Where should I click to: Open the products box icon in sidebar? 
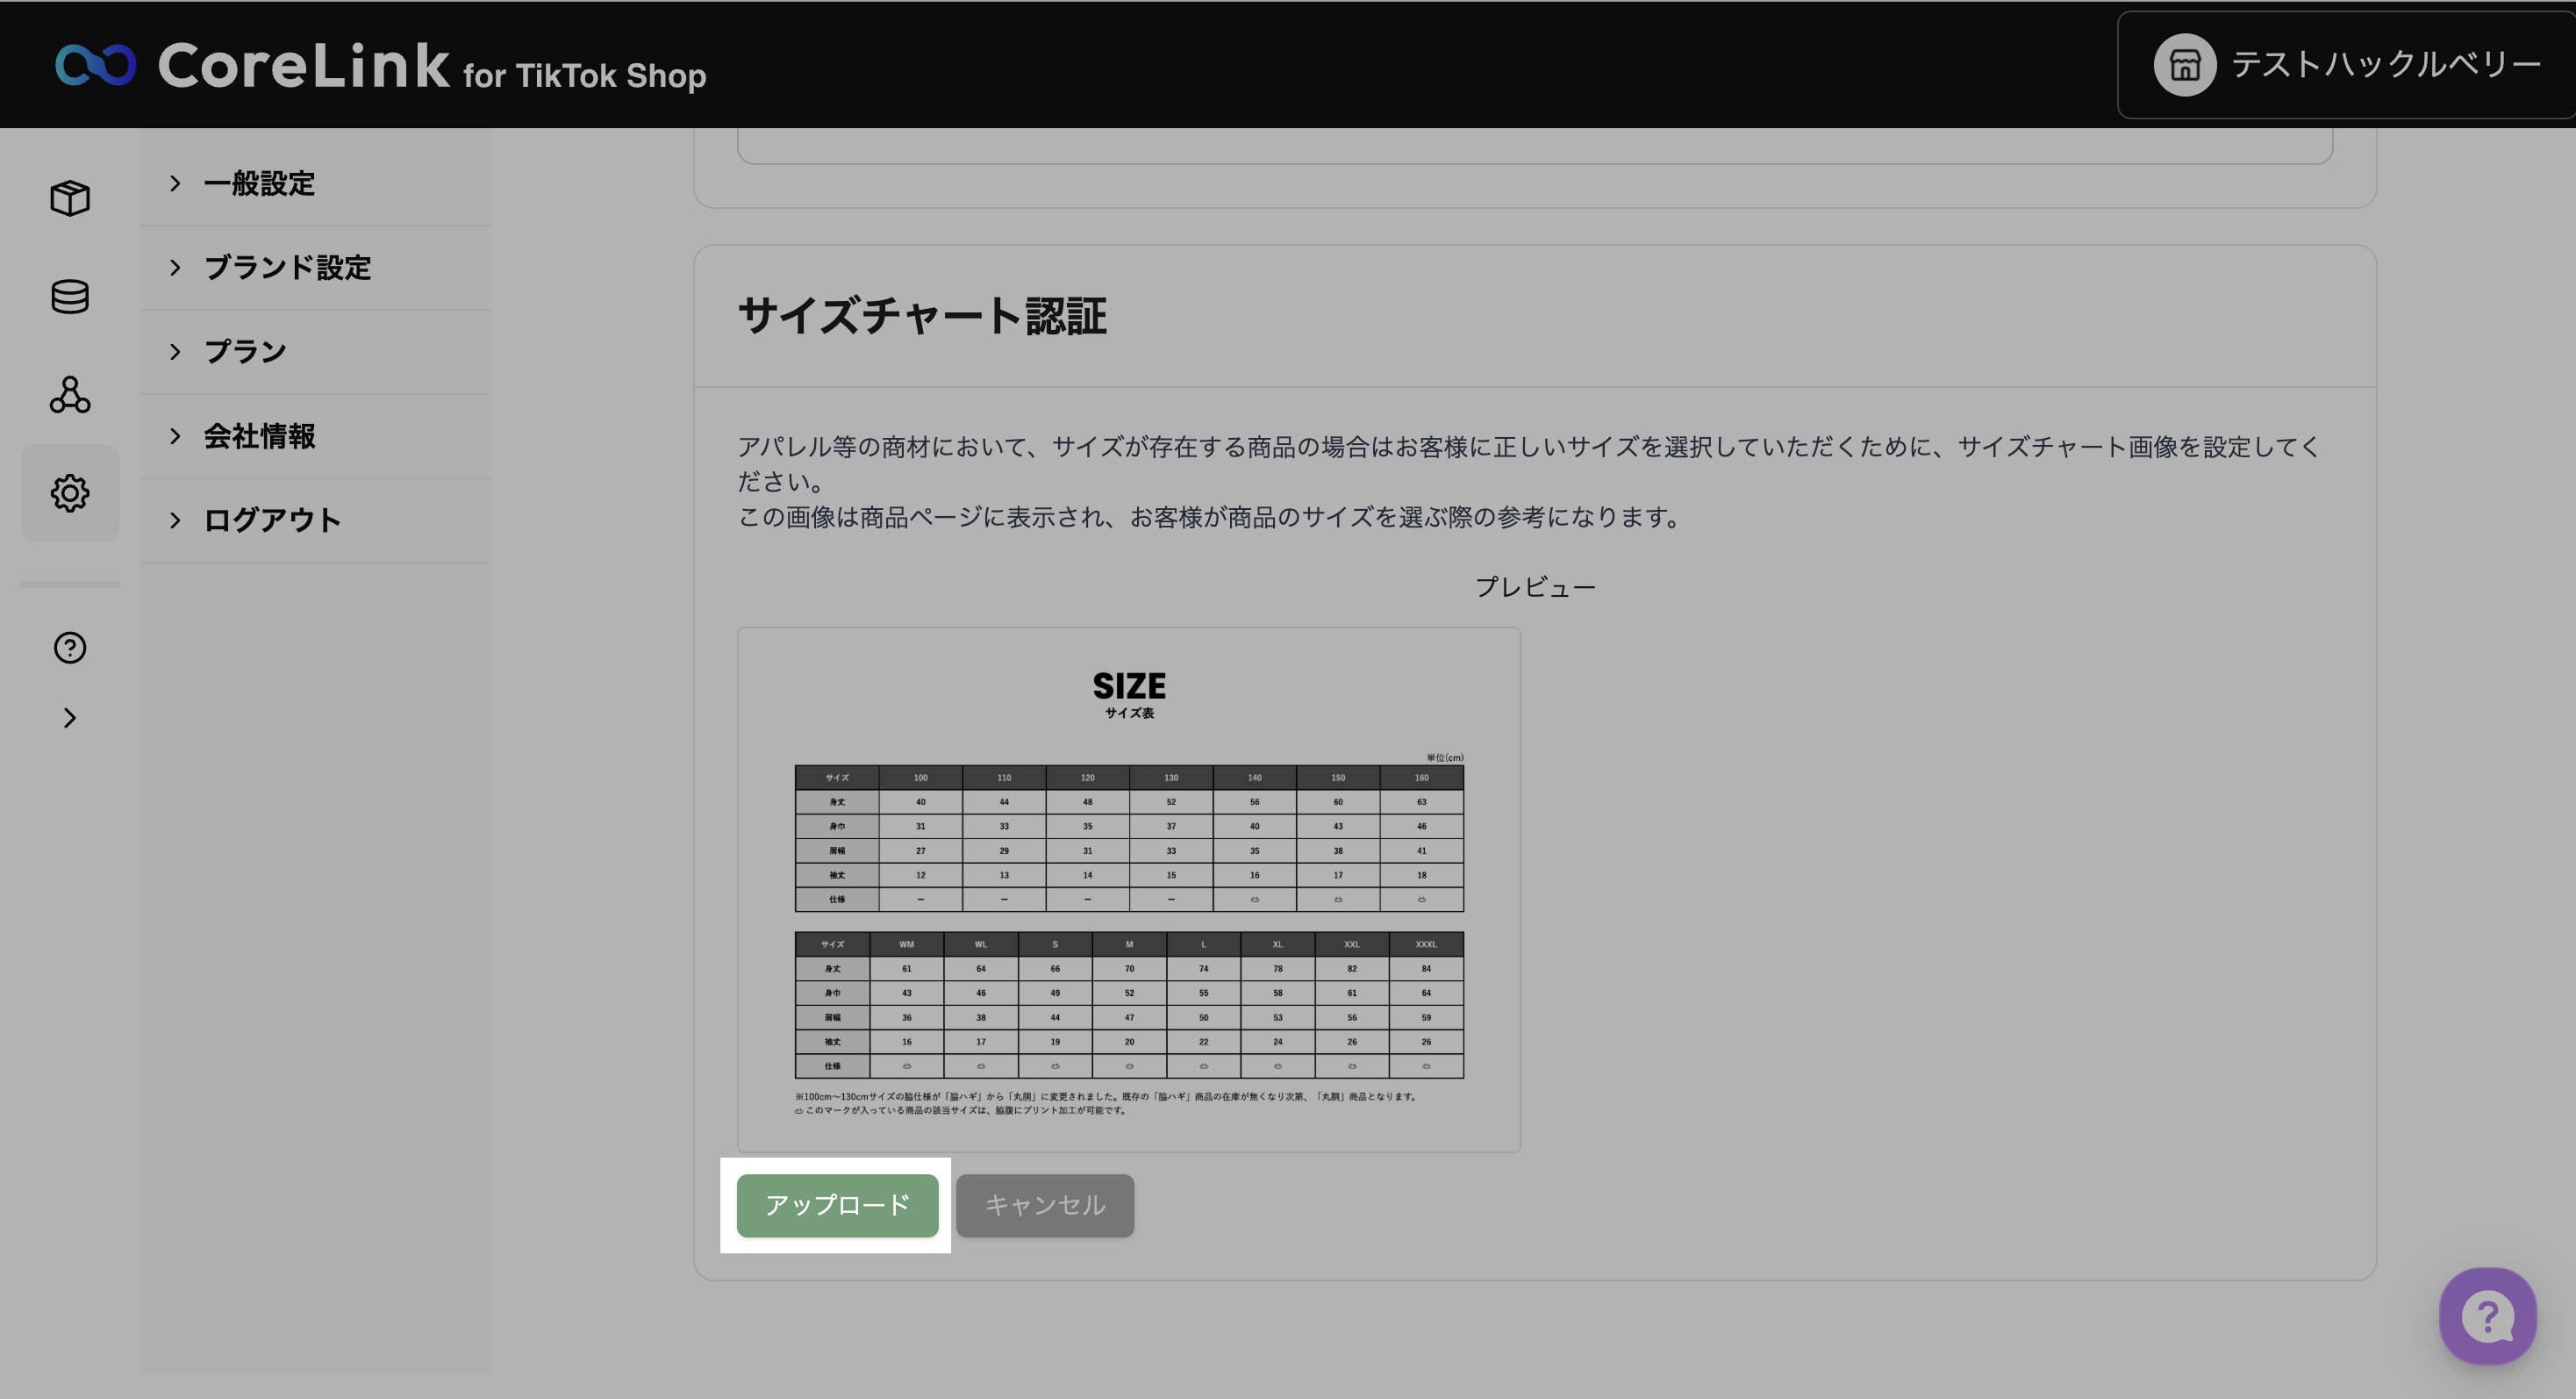point(70,198)
